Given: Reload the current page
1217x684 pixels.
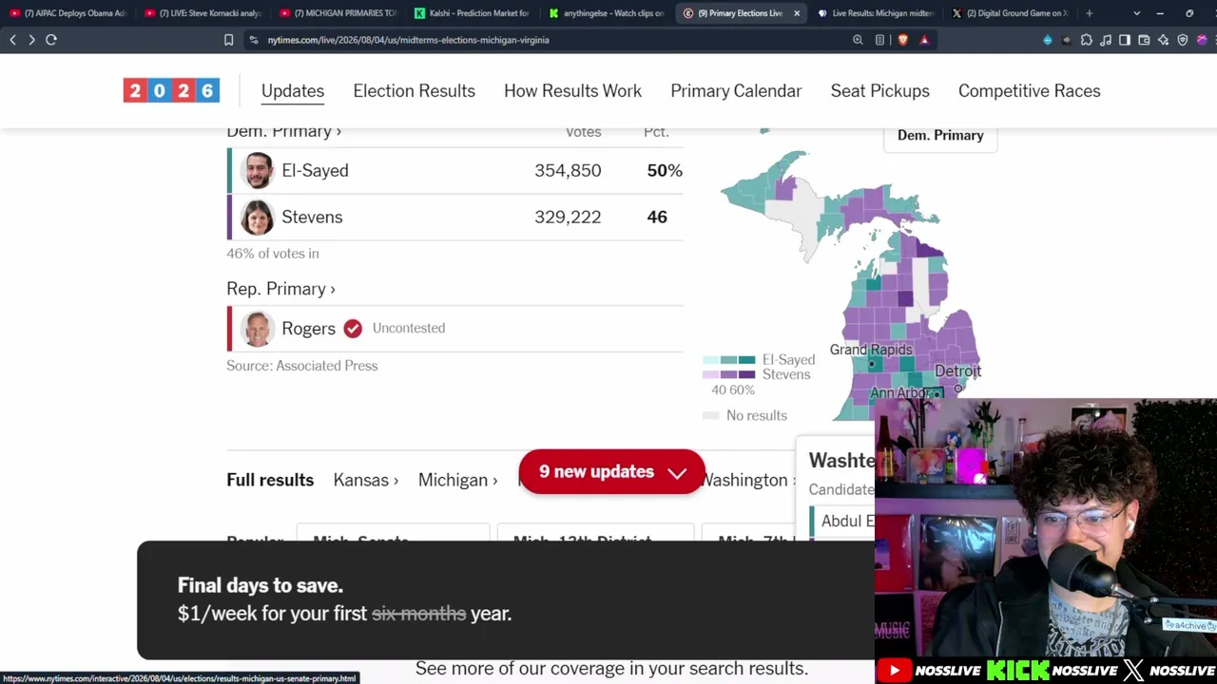Looking at the screenshot, I should point(51,40).
